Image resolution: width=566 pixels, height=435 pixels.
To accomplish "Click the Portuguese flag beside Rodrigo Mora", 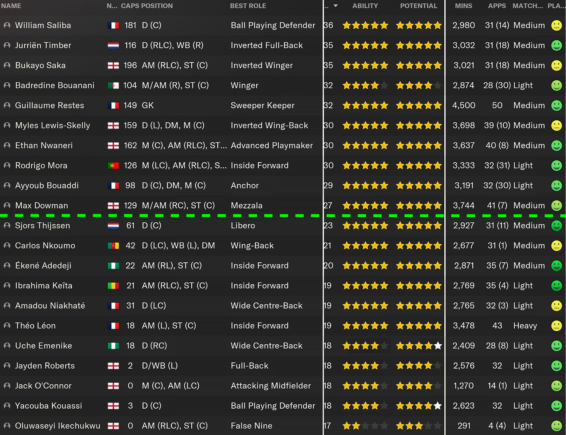I will [113, 166].
